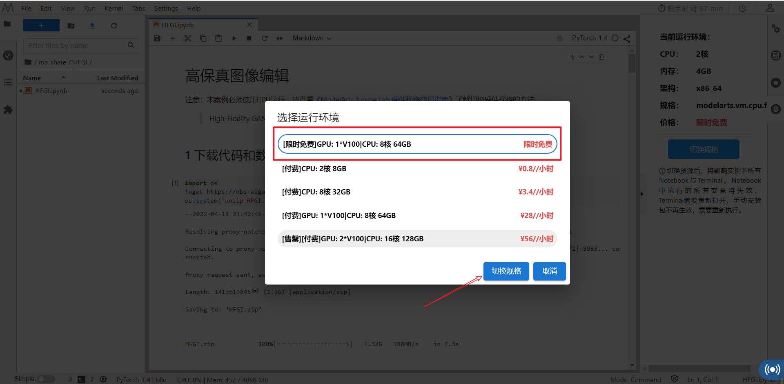This screenshot has height=384, width=784.
Task: Select free GPU 1*V100 8核 64GB option
Action: tap(417, 144)
